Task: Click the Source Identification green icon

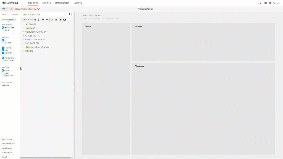Action: [27, 47]
